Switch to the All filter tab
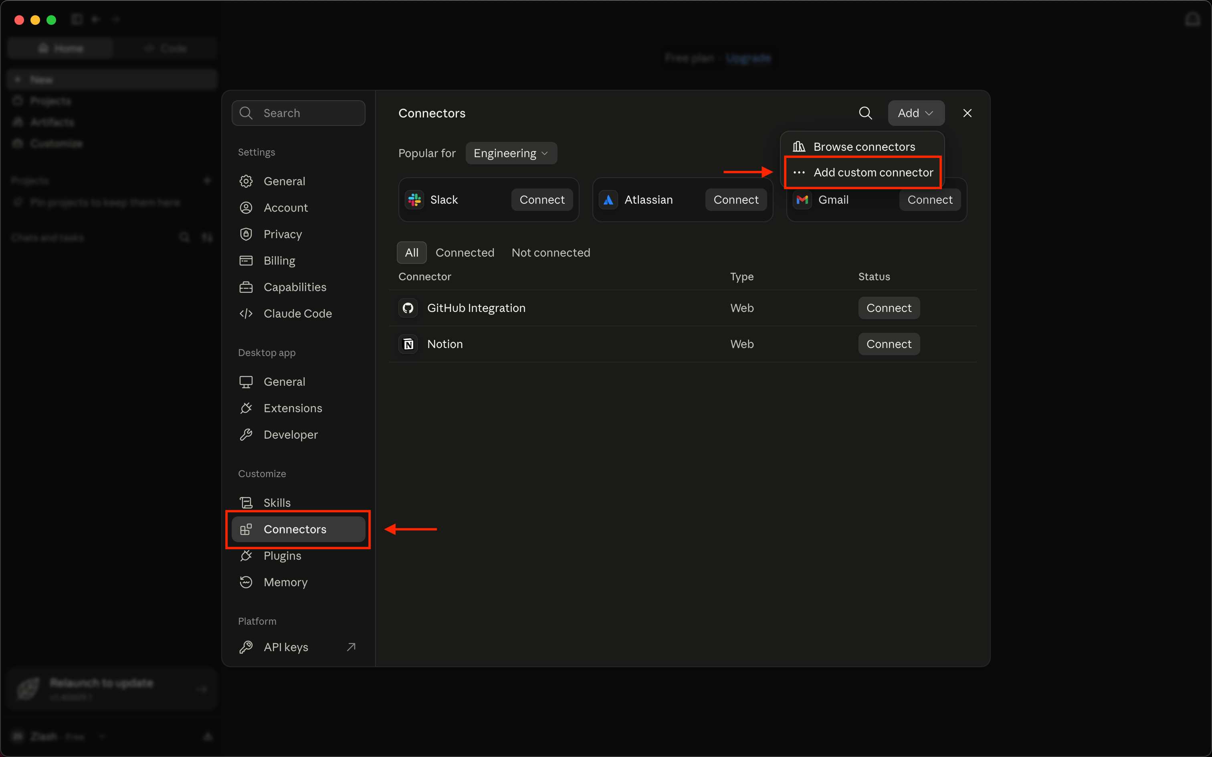Viewport: 1212px width, 757px height. 411,253
